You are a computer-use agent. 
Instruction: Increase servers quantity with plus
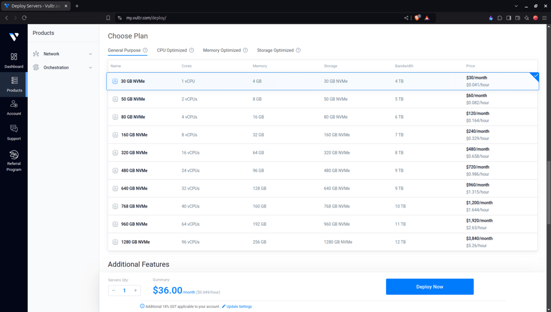pos(135,290)
